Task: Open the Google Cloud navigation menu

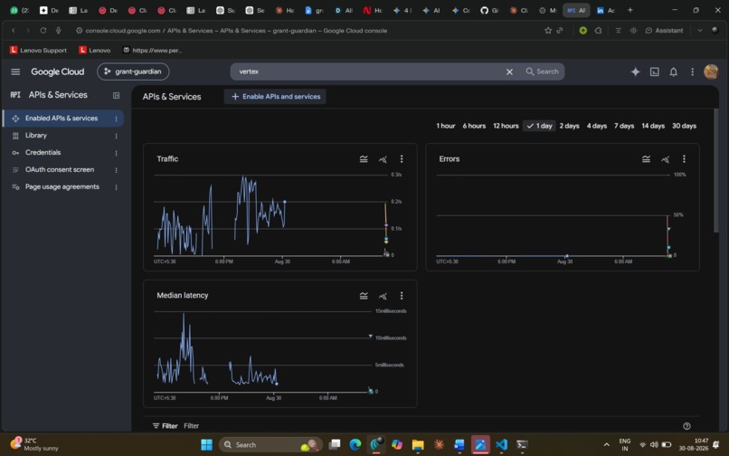Action: [x=15, y=71]
